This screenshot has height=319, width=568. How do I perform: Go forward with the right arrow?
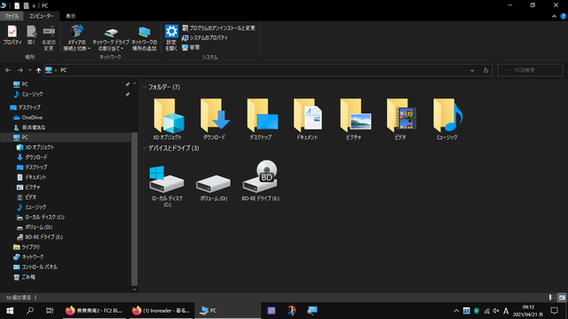point(20,70)
